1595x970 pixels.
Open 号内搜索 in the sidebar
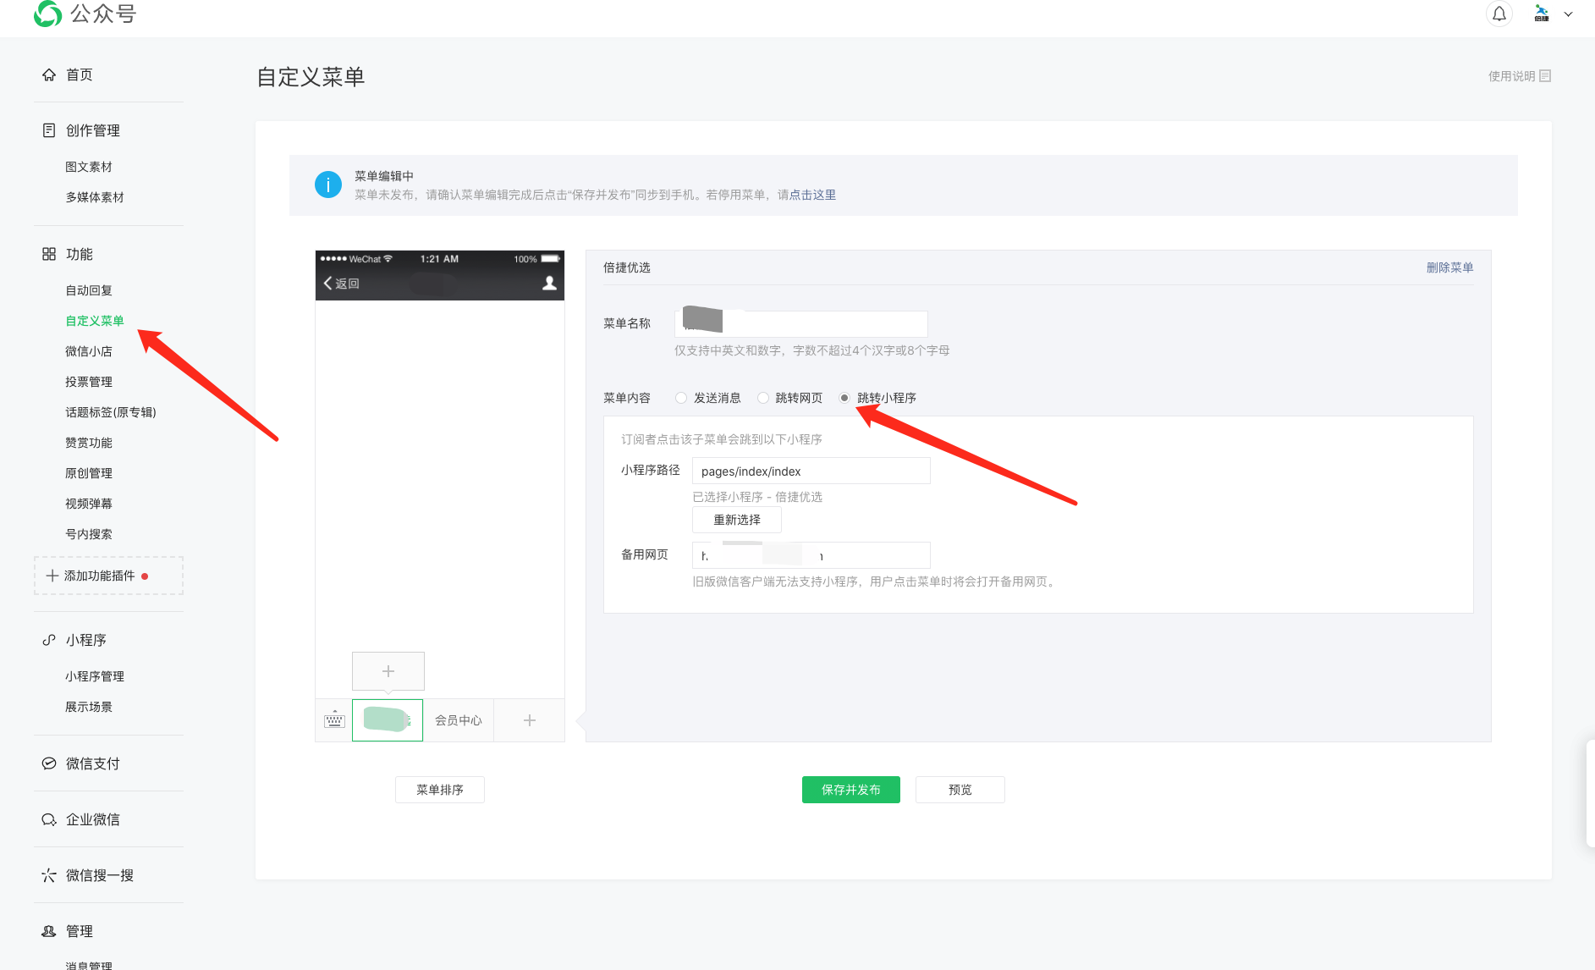pos(89,534)
